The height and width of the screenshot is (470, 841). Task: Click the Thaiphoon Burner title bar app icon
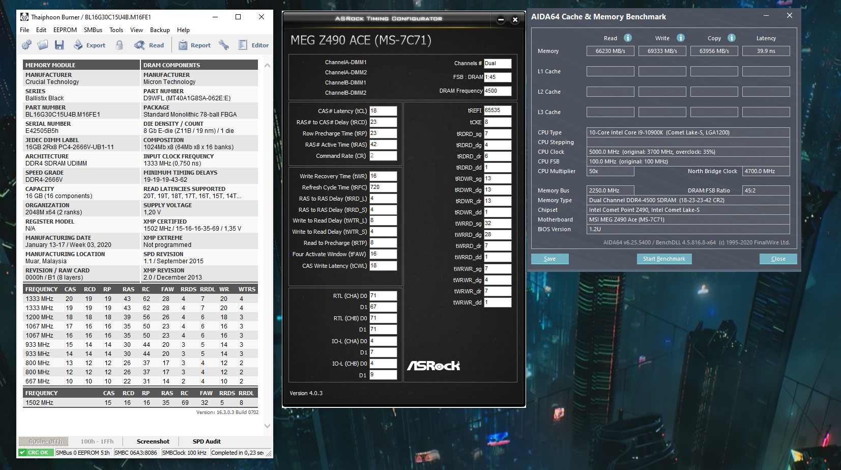point(24,17)
